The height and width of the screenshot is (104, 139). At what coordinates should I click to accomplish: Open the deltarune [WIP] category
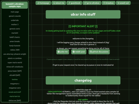pyautogui.click(x=15, y=101)
